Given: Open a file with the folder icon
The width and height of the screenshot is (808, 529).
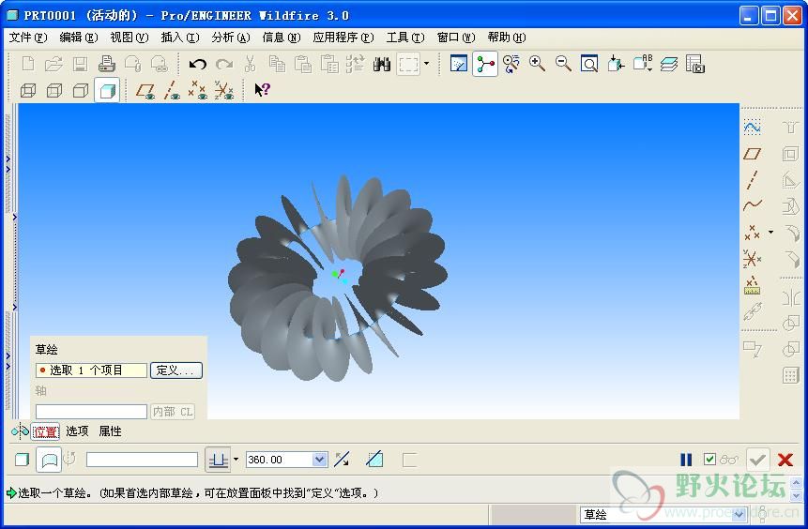Looking at the screenshot, I should 53,64.
